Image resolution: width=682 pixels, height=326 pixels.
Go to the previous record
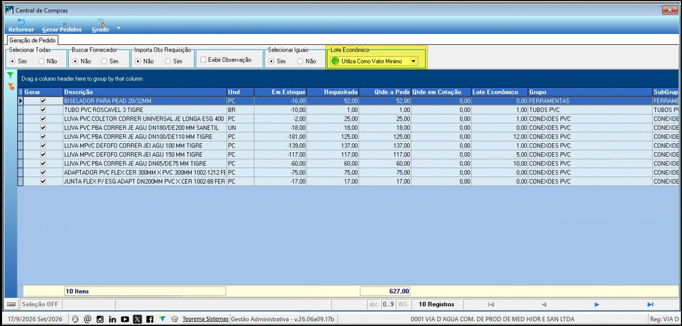point(544,304)
